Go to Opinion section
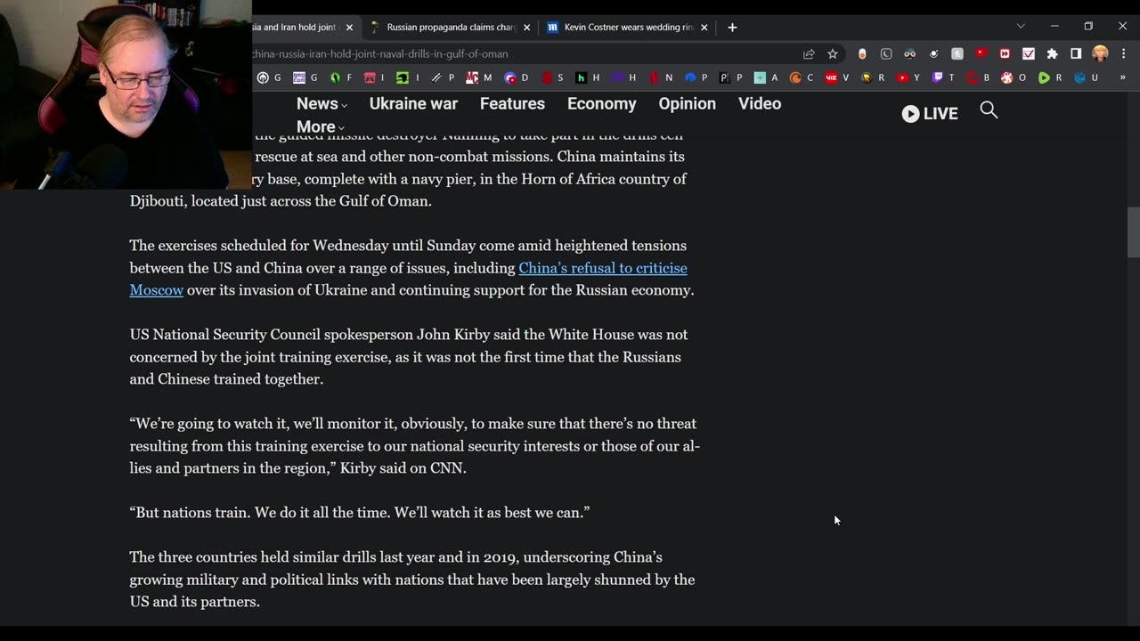Viewport: 1140px width, 641px height. pyautogui.click(x=687, y=104)
